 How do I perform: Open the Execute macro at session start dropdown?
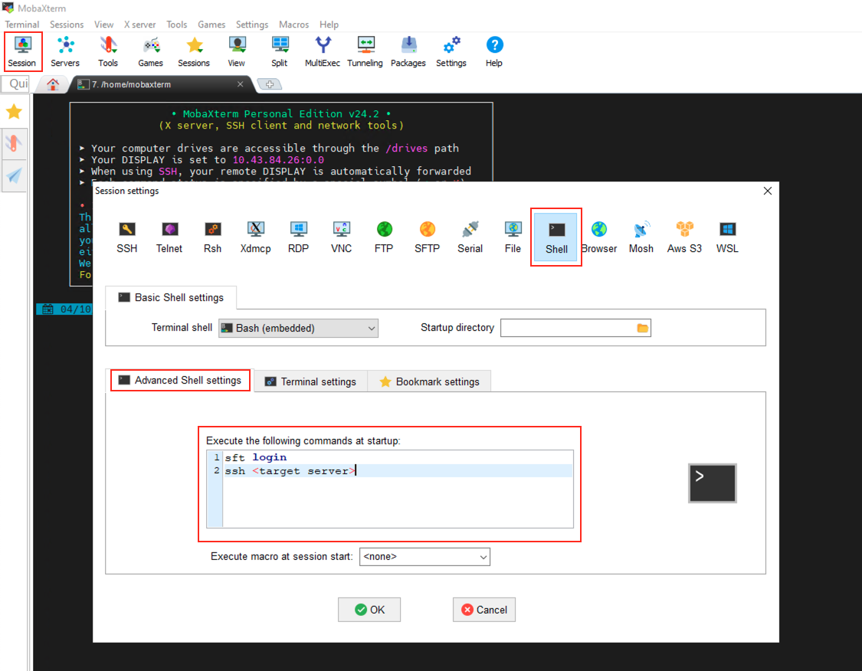click(x=424, y=557)
